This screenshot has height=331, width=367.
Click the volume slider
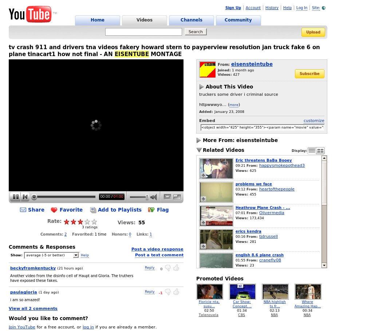coord(139,197)
